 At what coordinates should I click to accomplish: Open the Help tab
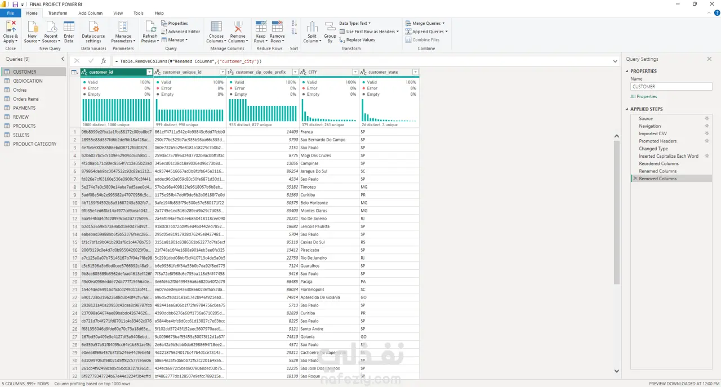(159, 13)
